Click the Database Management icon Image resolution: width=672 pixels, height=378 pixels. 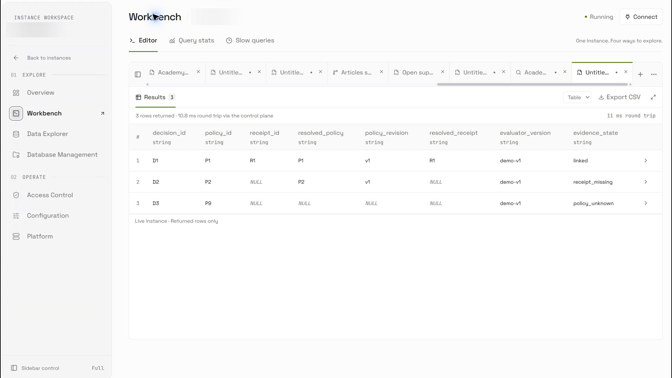pyautogui.click(x=16, y=155)
